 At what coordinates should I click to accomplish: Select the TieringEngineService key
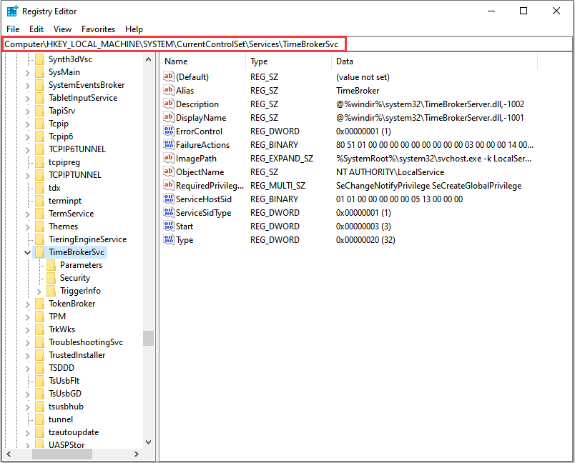pyautogui.click(x=88, y=239)
